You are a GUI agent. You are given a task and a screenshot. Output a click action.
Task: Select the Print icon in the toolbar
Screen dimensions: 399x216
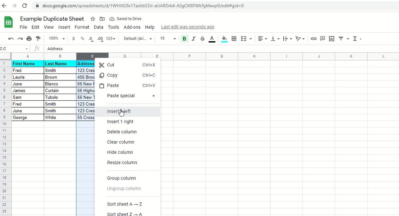29,38
